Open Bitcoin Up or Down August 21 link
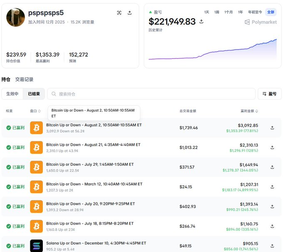Screen dimensions: 283x252 [93, 145]
